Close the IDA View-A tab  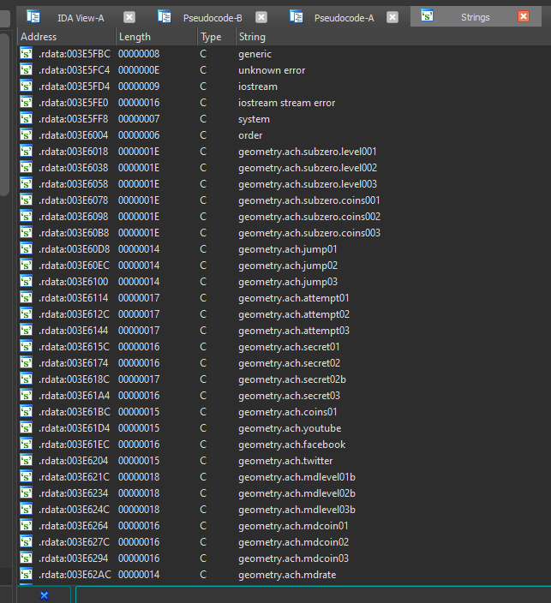coord(129,17)
